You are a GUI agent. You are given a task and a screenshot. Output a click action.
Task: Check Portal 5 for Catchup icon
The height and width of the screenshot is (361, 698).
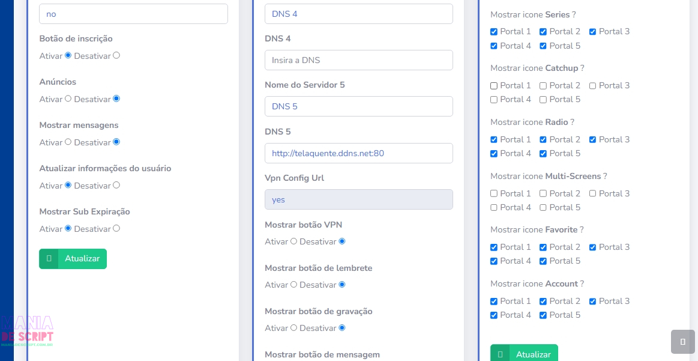click(543, 100)
